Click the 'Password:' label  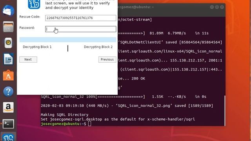27,28
